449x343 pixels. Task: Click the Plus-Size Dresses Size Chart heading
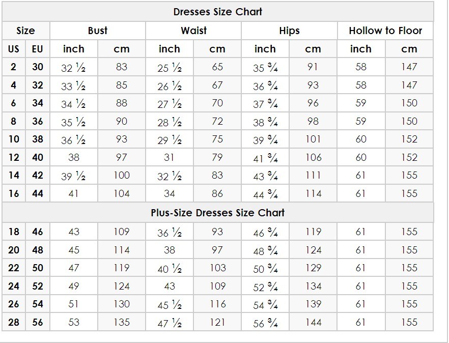coord(218,213)
